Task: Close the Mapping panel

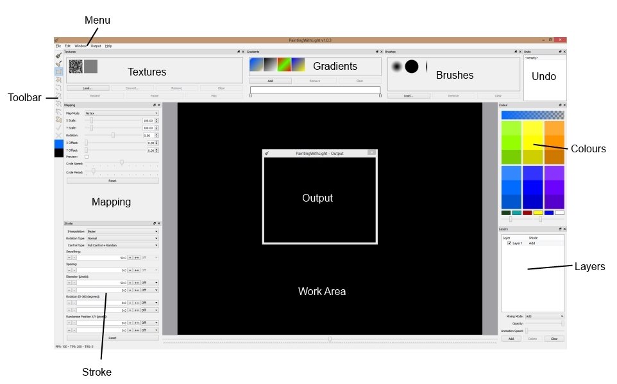Action: (x=159, y=105)
